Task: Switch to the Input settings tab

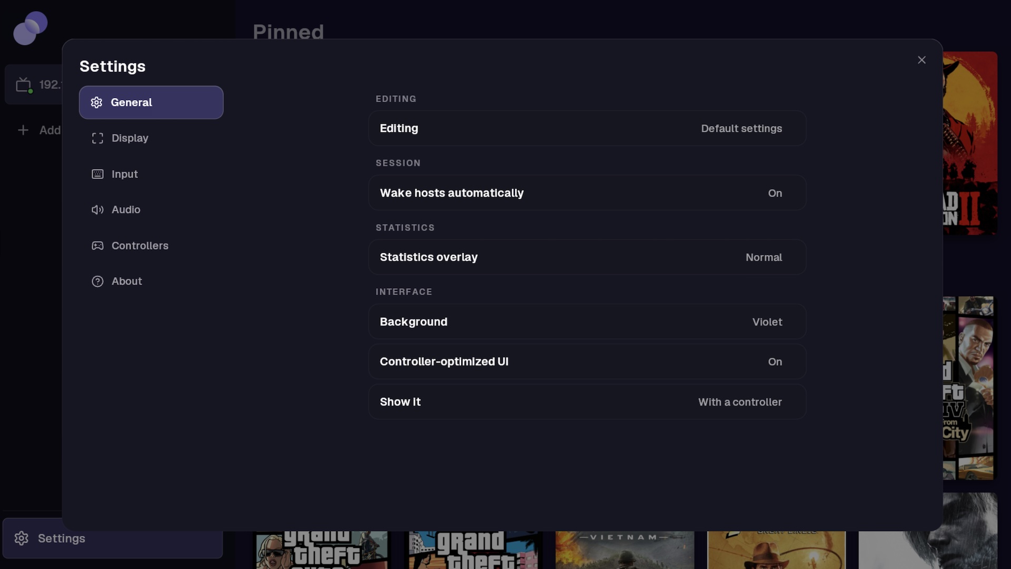Action: click(x=151, y=174)
